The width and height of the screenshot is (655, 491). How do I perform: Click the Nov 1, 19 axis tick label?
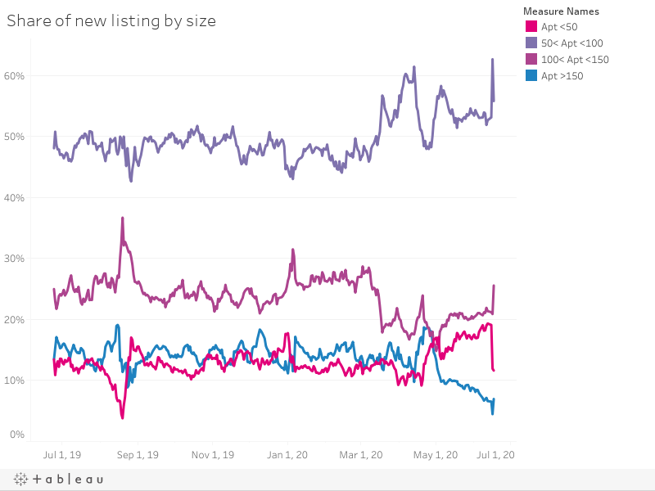(213, 455)
